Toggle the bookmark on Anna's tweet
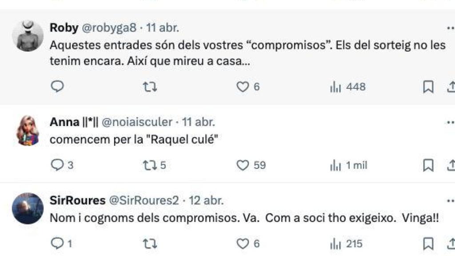The height and width of the screenshot is (256, 455). pos(428,165)
